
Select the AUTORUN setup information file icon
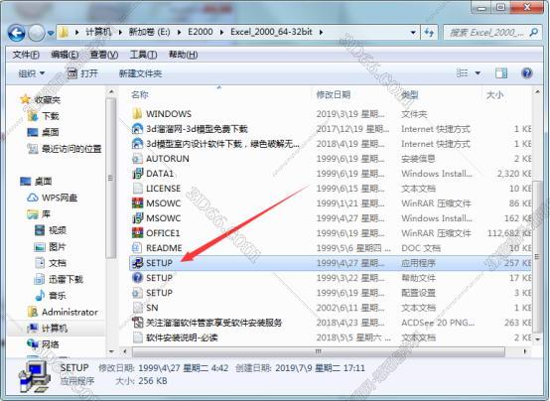[137, 159]
